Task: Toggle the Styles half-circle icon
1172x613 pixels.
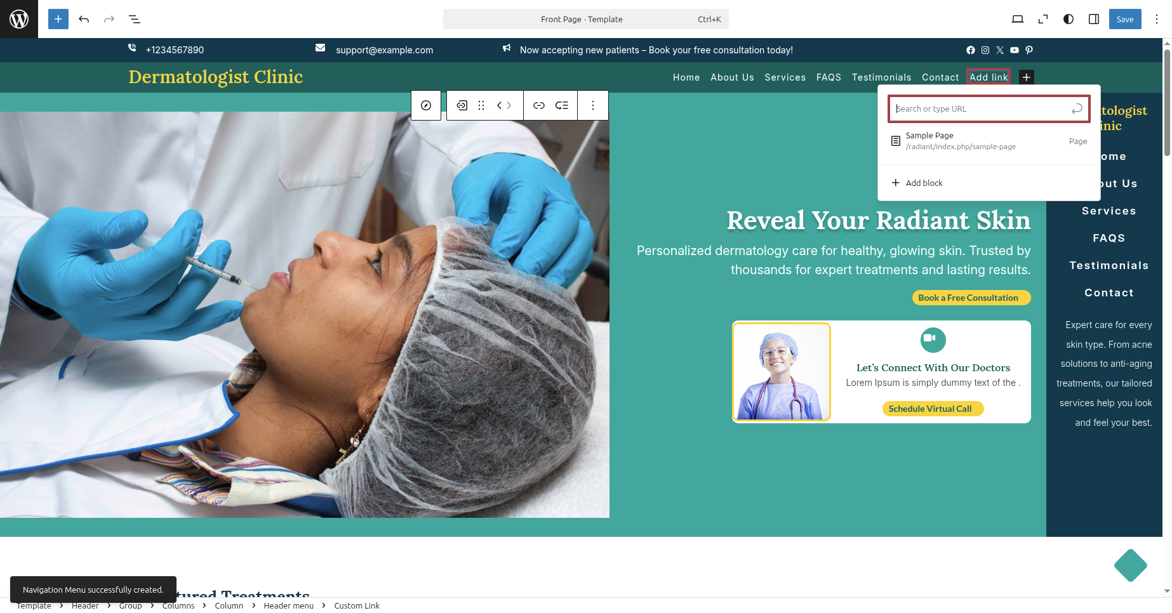Action: 1069,19
